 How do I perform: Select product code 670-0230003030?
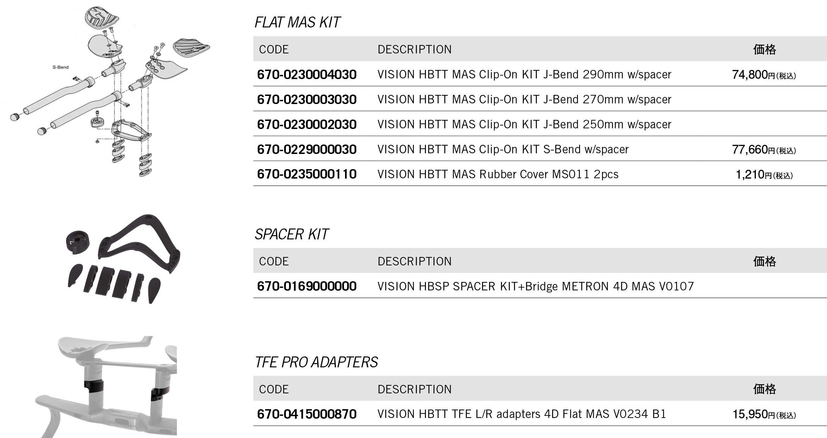307,99
